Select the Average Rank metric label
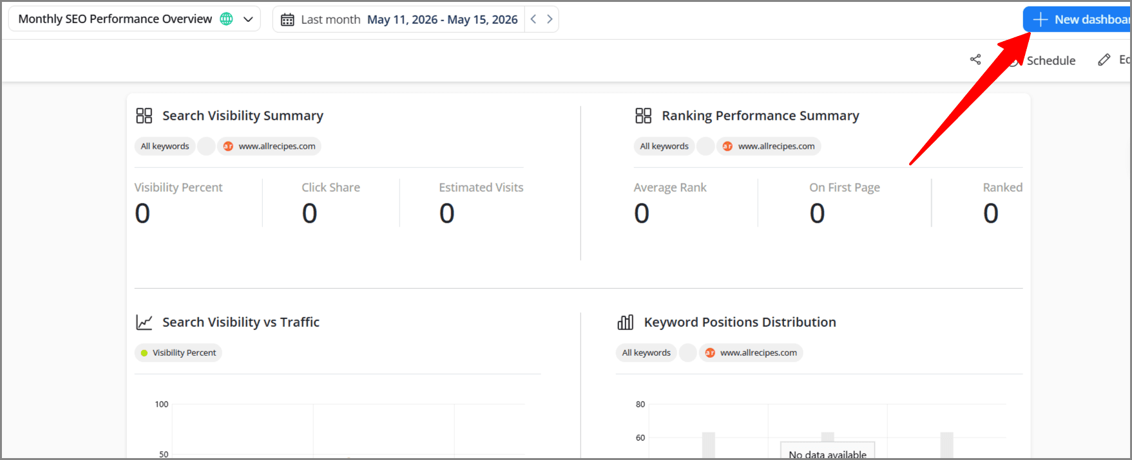The height and width of the screenshot is (460, 1132). pyautogui.click(x=670, y=187)
